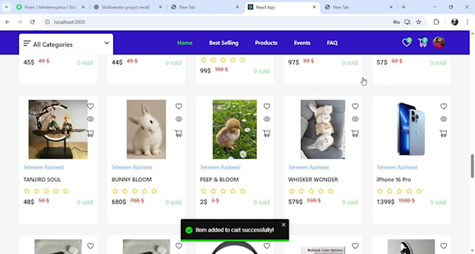This screenshot has height=254, width=475.
Task: Open Tehreem Rasheed shop link under BUNNY BLOOM
Action: [x=132, y=167]
